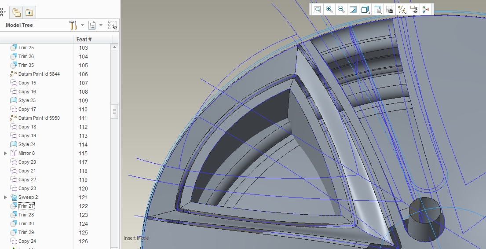Image resolution: width=486 pixels, height=249 pixels.
Task: Open the Show dropdown arrow
Action: pyautogui.click(x=101, y=25)
